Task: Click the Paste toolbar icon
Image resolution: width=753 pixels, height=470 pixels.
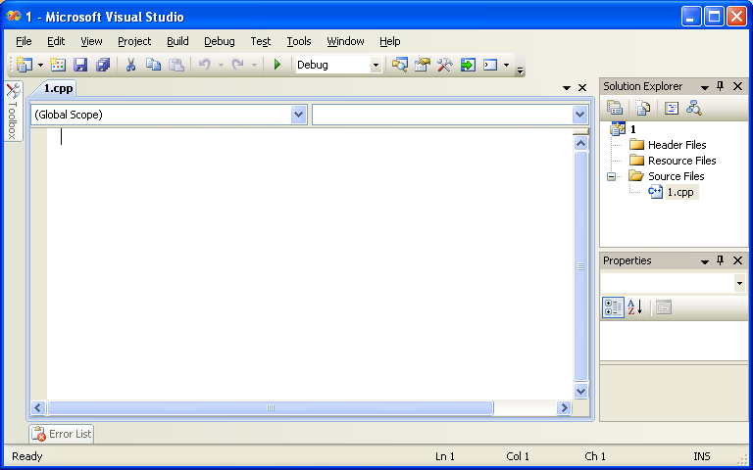Action: point(176,65)
